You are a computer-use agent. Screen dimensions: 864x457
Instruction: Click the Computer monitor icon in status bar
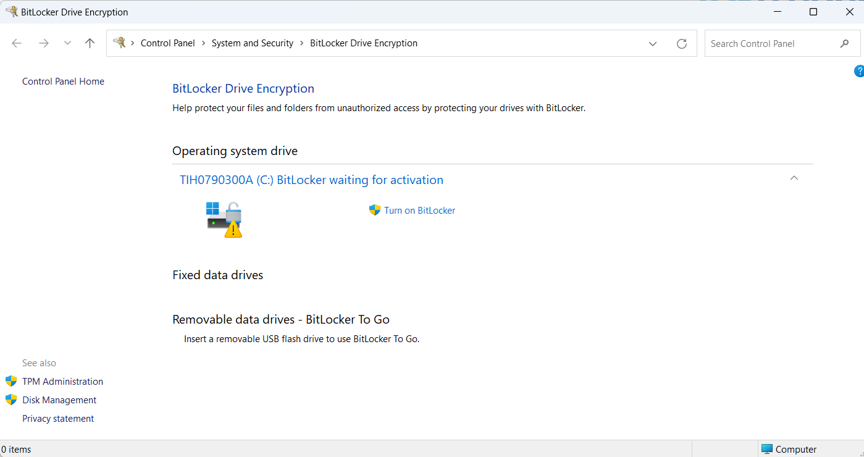[767, 449]
